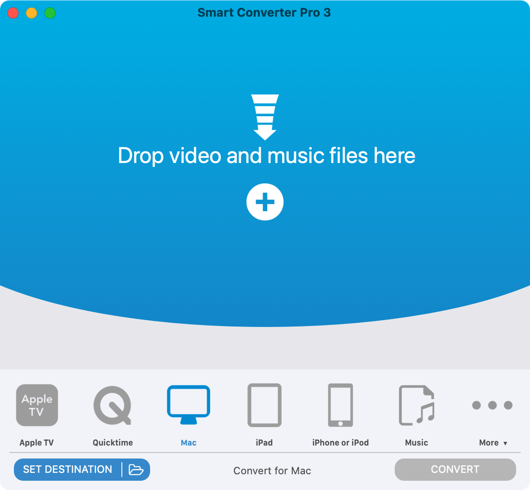
Task: Switch to the iPad label tab
Action: [265, 443]
